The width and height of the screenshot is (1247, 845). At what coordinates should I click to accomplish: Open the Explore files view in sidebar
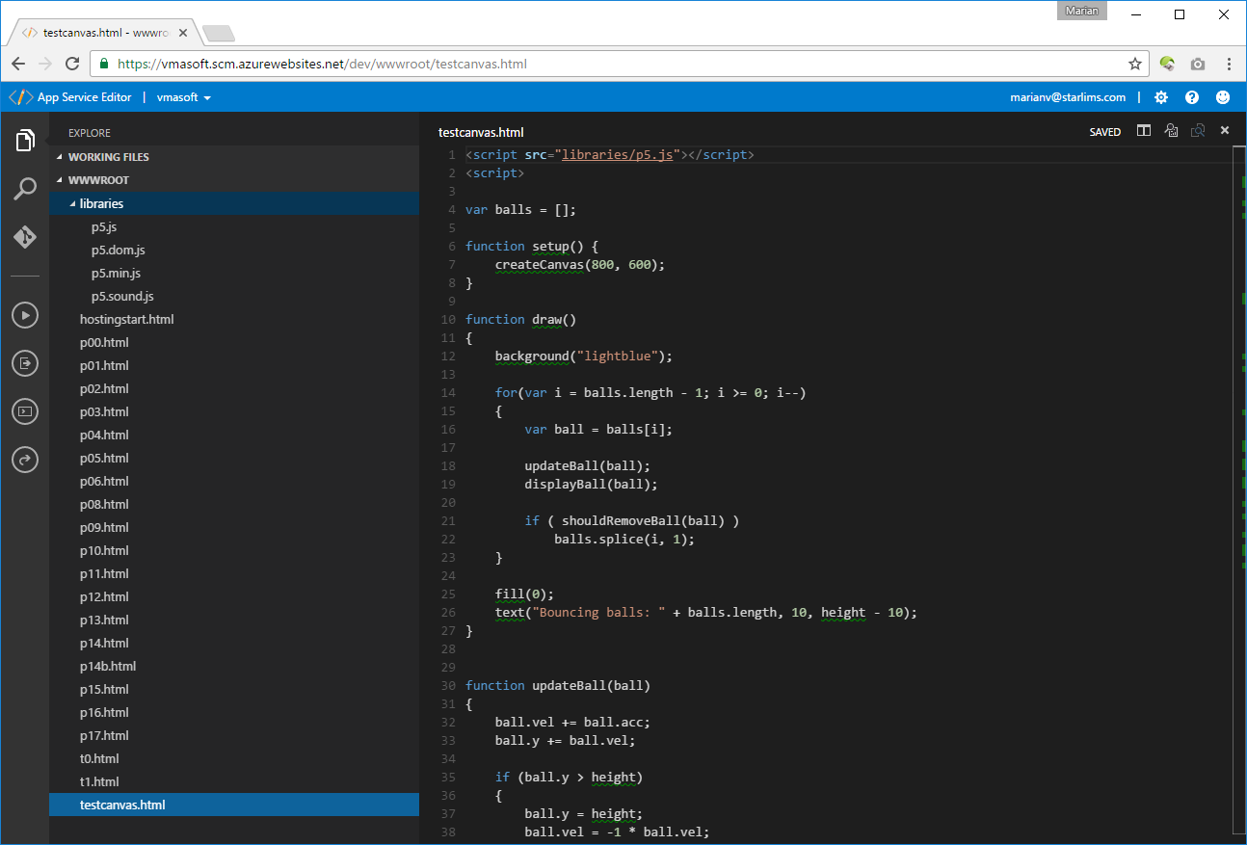[25, 141]
